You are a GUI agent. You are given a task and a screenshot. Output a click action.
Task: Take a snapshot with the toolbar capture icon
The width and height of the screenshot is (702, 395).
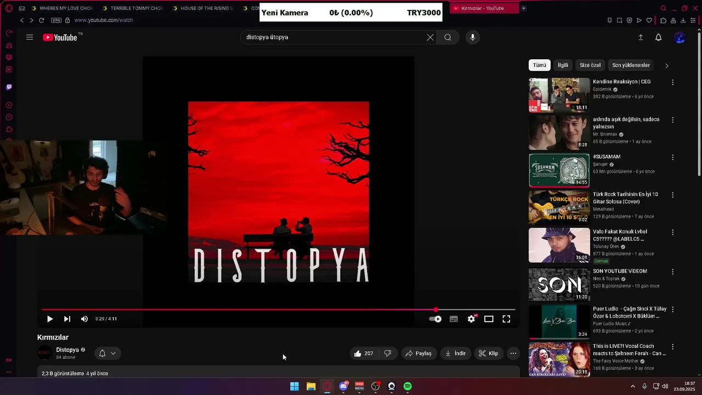pyautogui.click(x=619, y=20)
